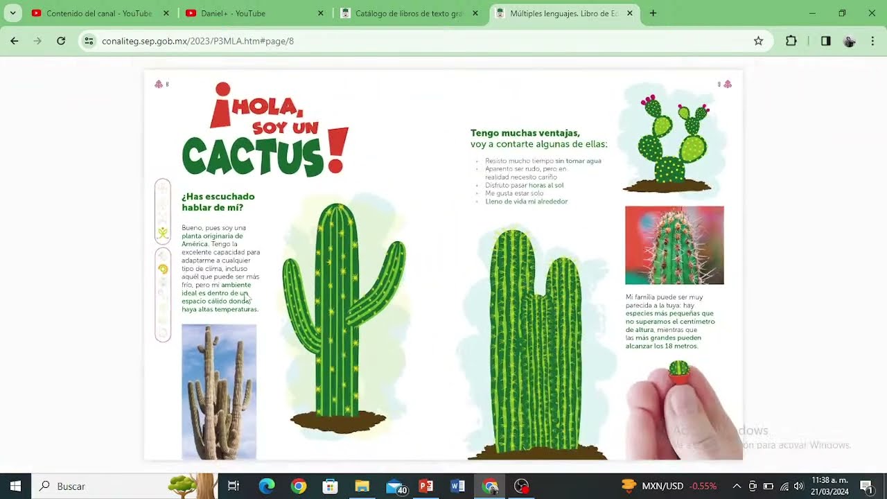Open a new browser tab
The image size is (887, 499).
click(653, 13)
